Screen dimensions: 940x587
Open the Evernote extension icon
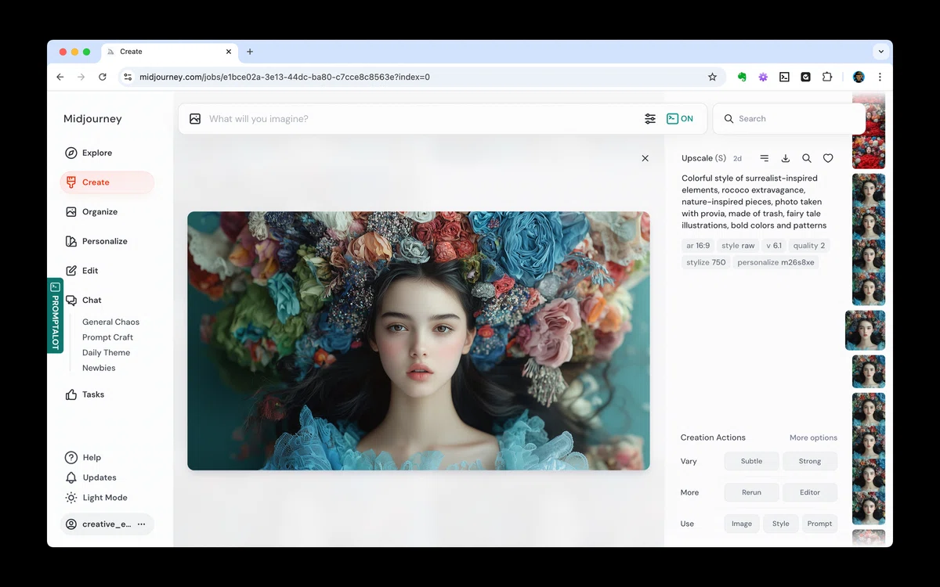coord(742,77)
